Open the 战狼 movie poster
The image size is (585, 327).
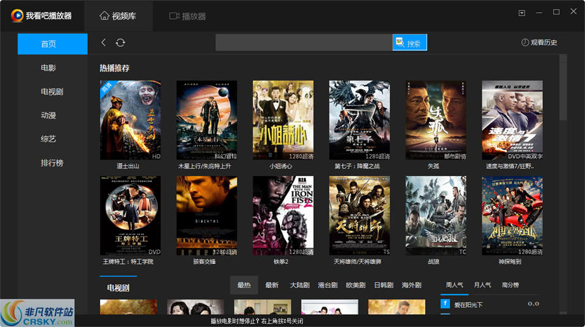tap(435, 216)
